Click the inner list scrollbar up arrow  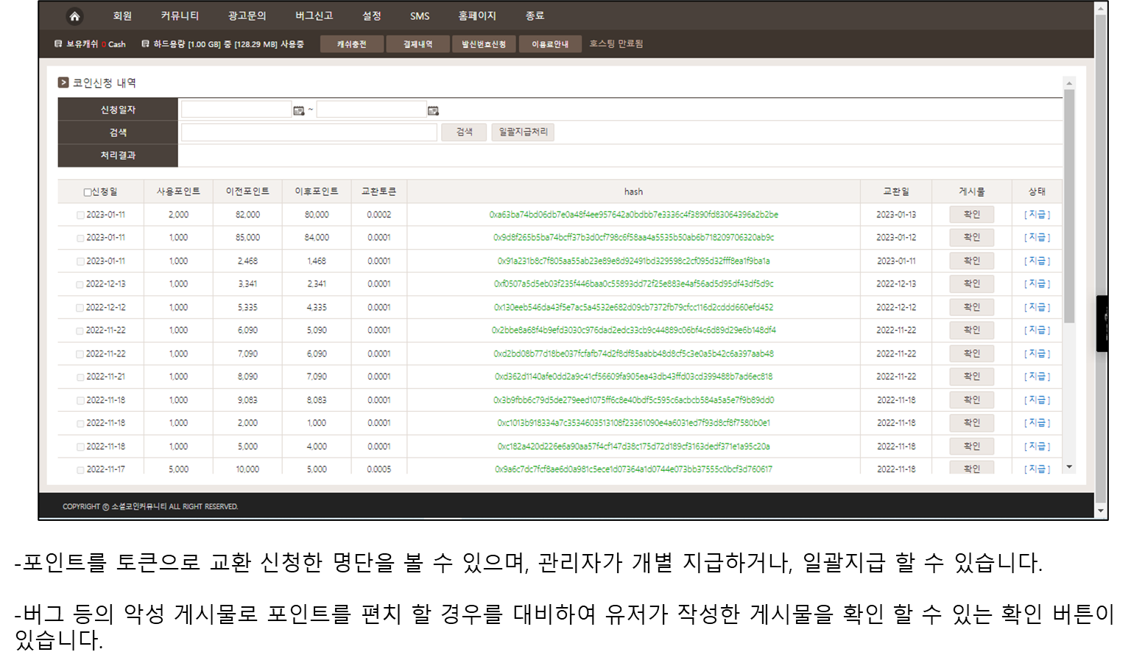coord(1069,83)
